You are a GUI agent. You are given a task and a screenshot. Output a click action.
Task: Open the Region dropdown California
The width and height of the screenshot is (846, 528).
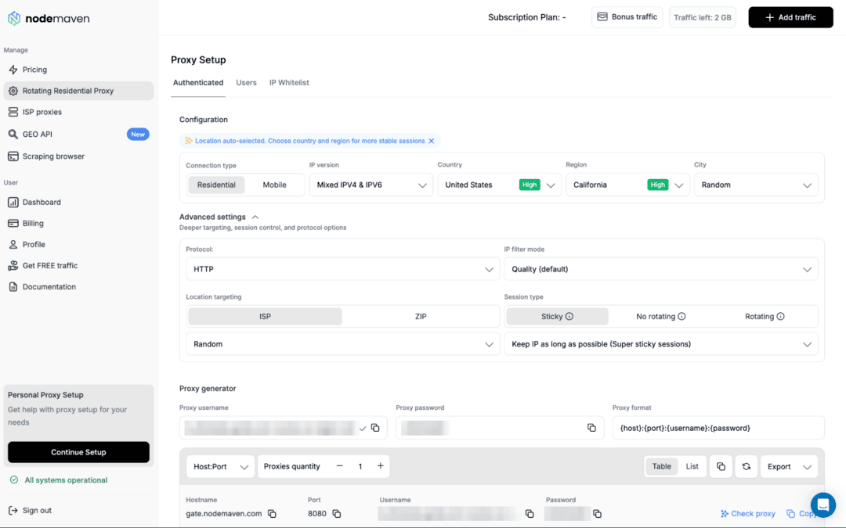627,185
